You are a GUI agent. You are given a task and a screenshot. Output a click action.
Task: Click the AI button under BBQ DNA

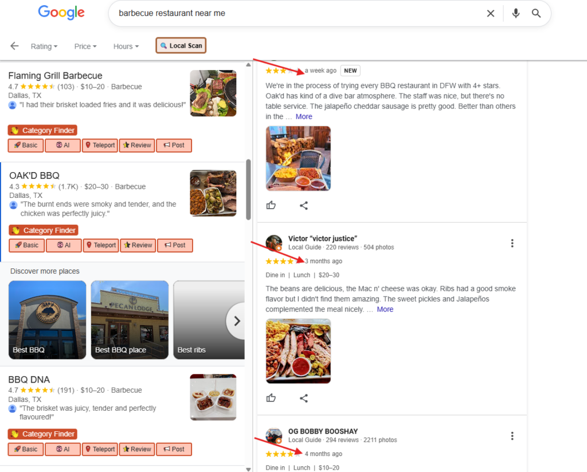[62, 449]
